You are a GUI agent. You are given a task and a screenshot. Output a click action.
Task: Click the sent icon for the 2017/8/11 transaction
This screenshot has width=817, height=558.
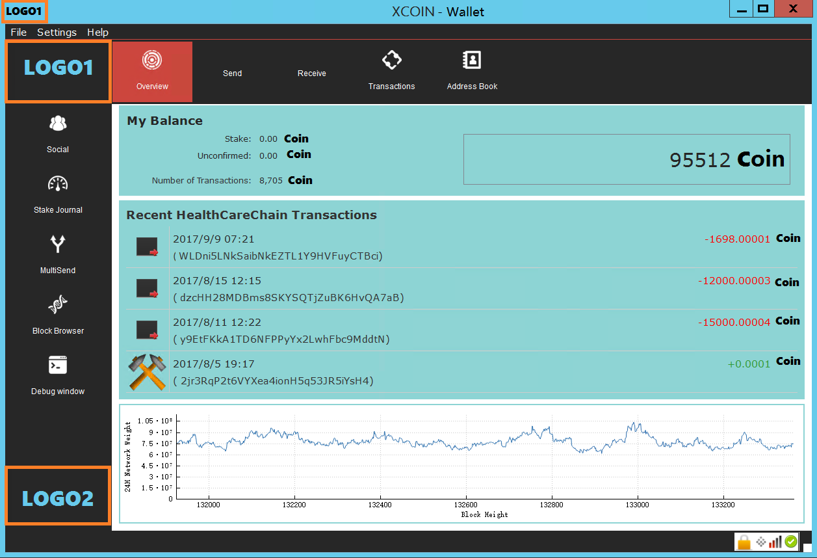pos(147,330)
